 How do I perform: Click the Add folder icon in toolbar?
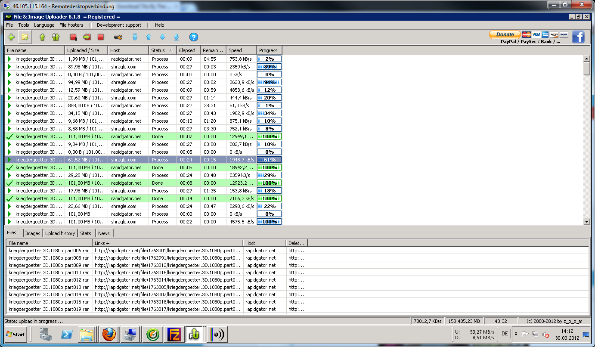tap(25, 37)
